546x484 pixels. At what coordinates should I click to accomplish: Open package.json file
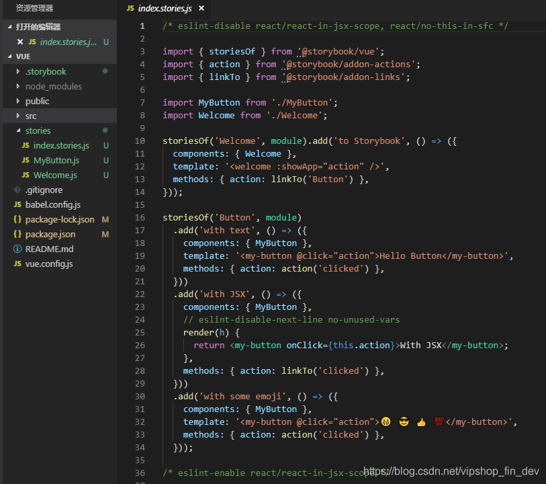point(50,234)
